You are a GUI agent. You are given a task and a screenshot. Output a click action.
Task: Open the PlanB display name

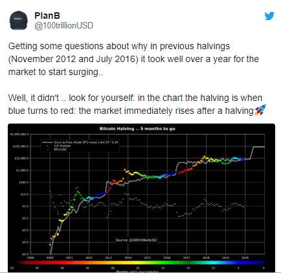(x=47, y=16)
